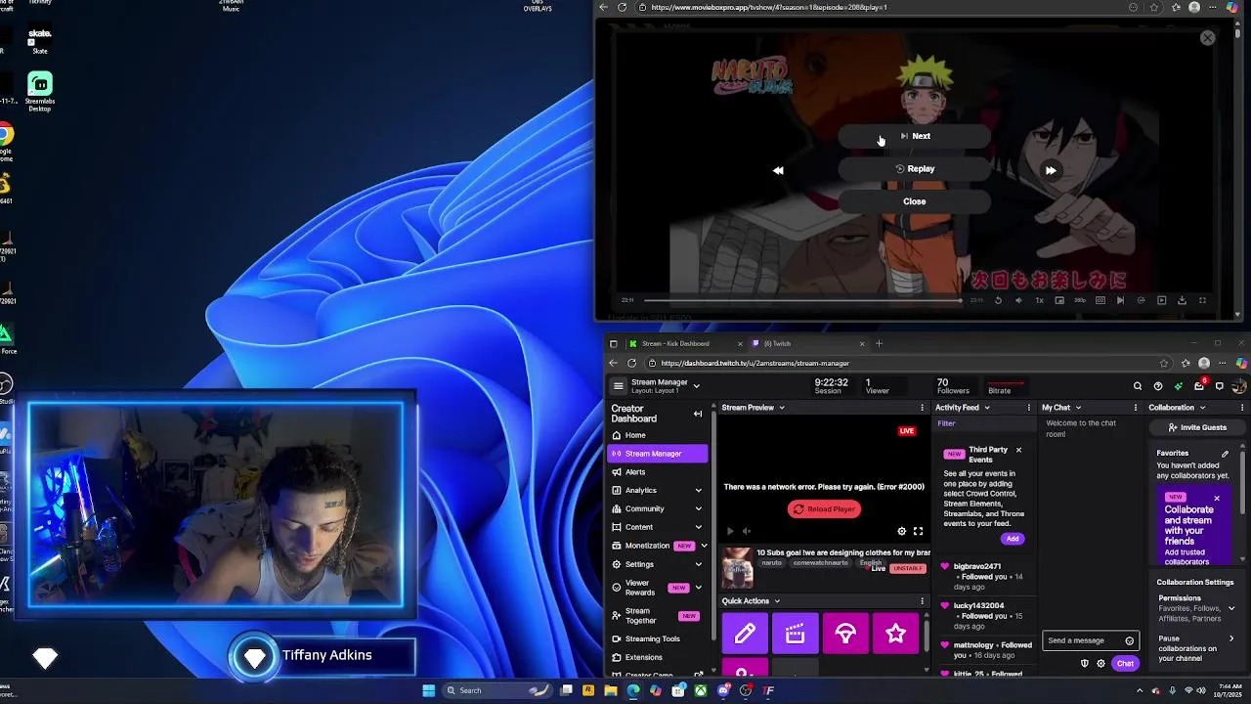Open the Xbox app from the taskbar
Image resolution: width=1251 pixels, height=704 pixels.
701,690
